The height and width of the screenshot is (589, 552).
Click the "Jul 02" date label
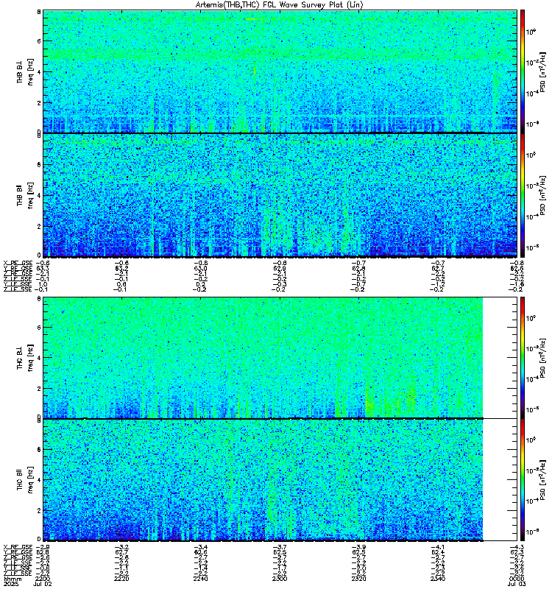[x=43, y=584]
